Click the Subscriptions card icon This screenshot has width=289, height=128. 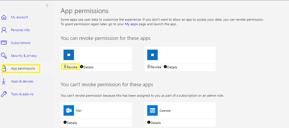(x=4, y=43)
